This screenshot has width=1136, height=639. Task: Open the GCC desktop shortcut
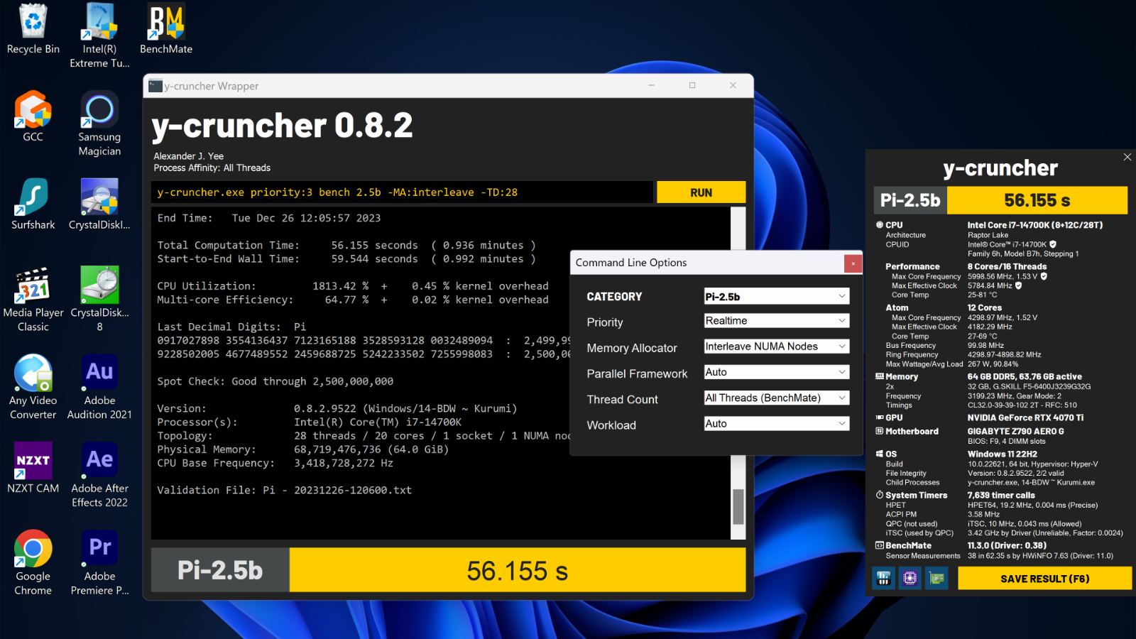(33, 116)
